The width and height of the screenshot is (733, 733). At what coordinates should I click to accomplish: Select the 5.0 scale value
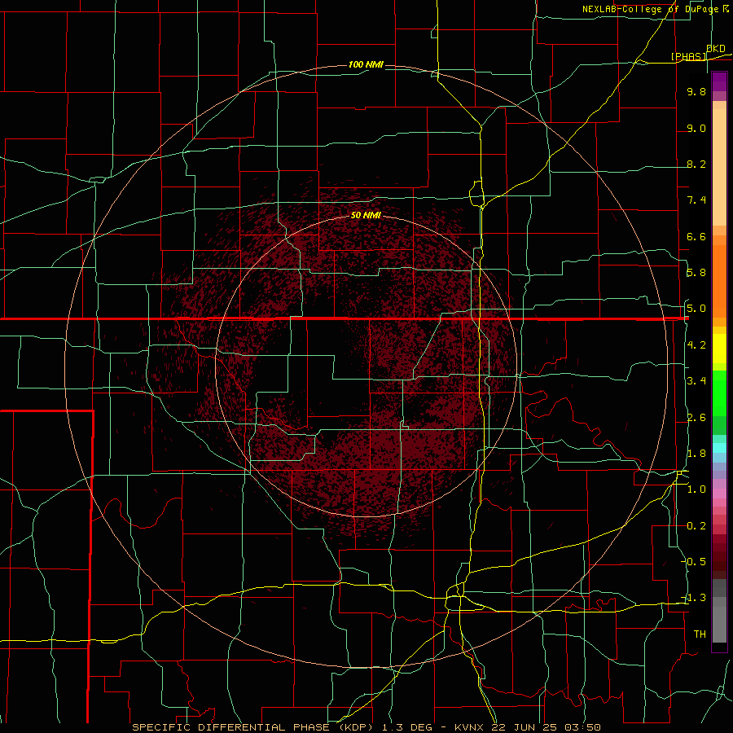tap(696, 309)
